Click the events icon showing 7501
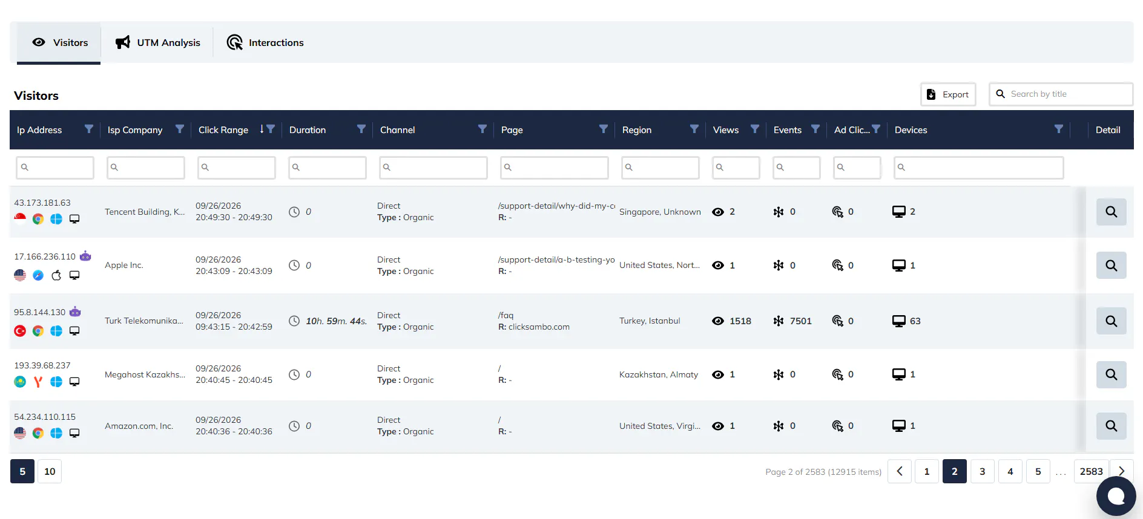 [779, 321]
